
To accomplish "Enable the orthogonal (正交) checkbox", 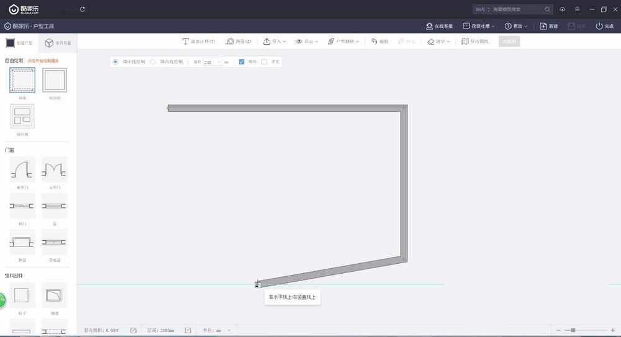I will 264,62.
